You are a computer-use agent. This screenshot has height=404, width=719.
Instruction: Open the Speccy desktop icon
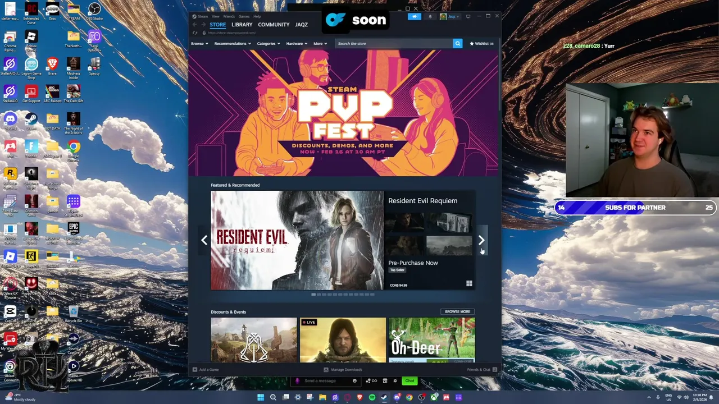click(x=94, y=66)
